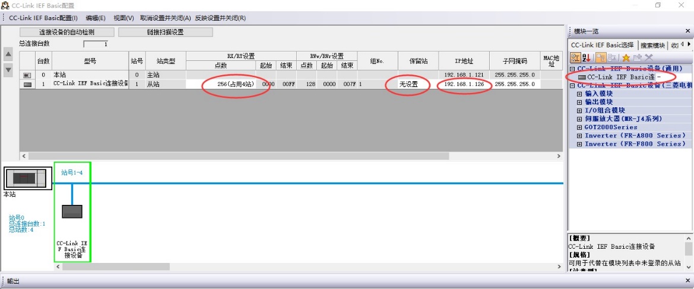Viewport: 694px width, 289px height.
Task: Click the 主站 station type cell
Action: tap(166, 75)
